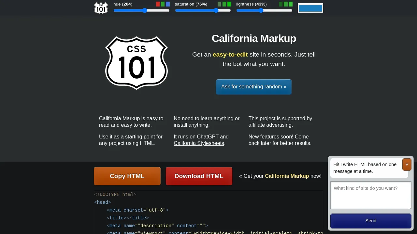Click the Copy HTML button
The image size is (417, 234).
click(127, 176)
